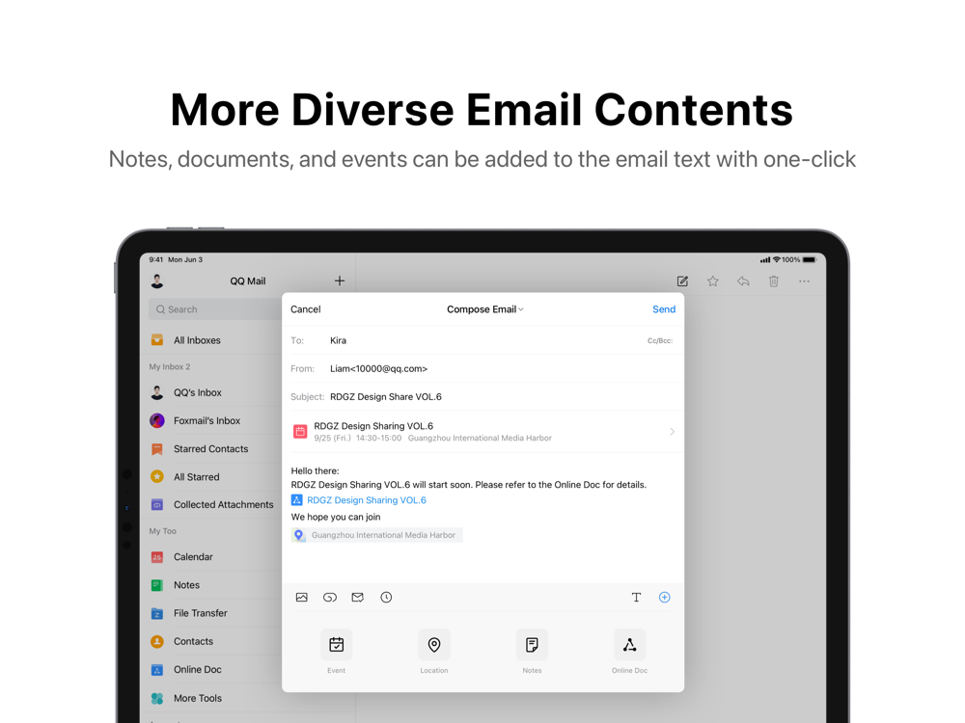The height and width of the screenshot is (723, 965).
Task: Delete mail with the trash icon
Action: pyautogui.click(x=774, y=281)
